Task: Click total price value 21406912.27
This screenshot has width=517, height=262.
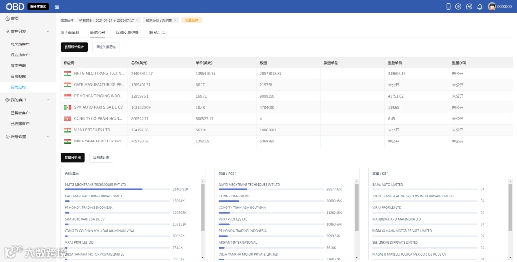Action: pos(142,74)
